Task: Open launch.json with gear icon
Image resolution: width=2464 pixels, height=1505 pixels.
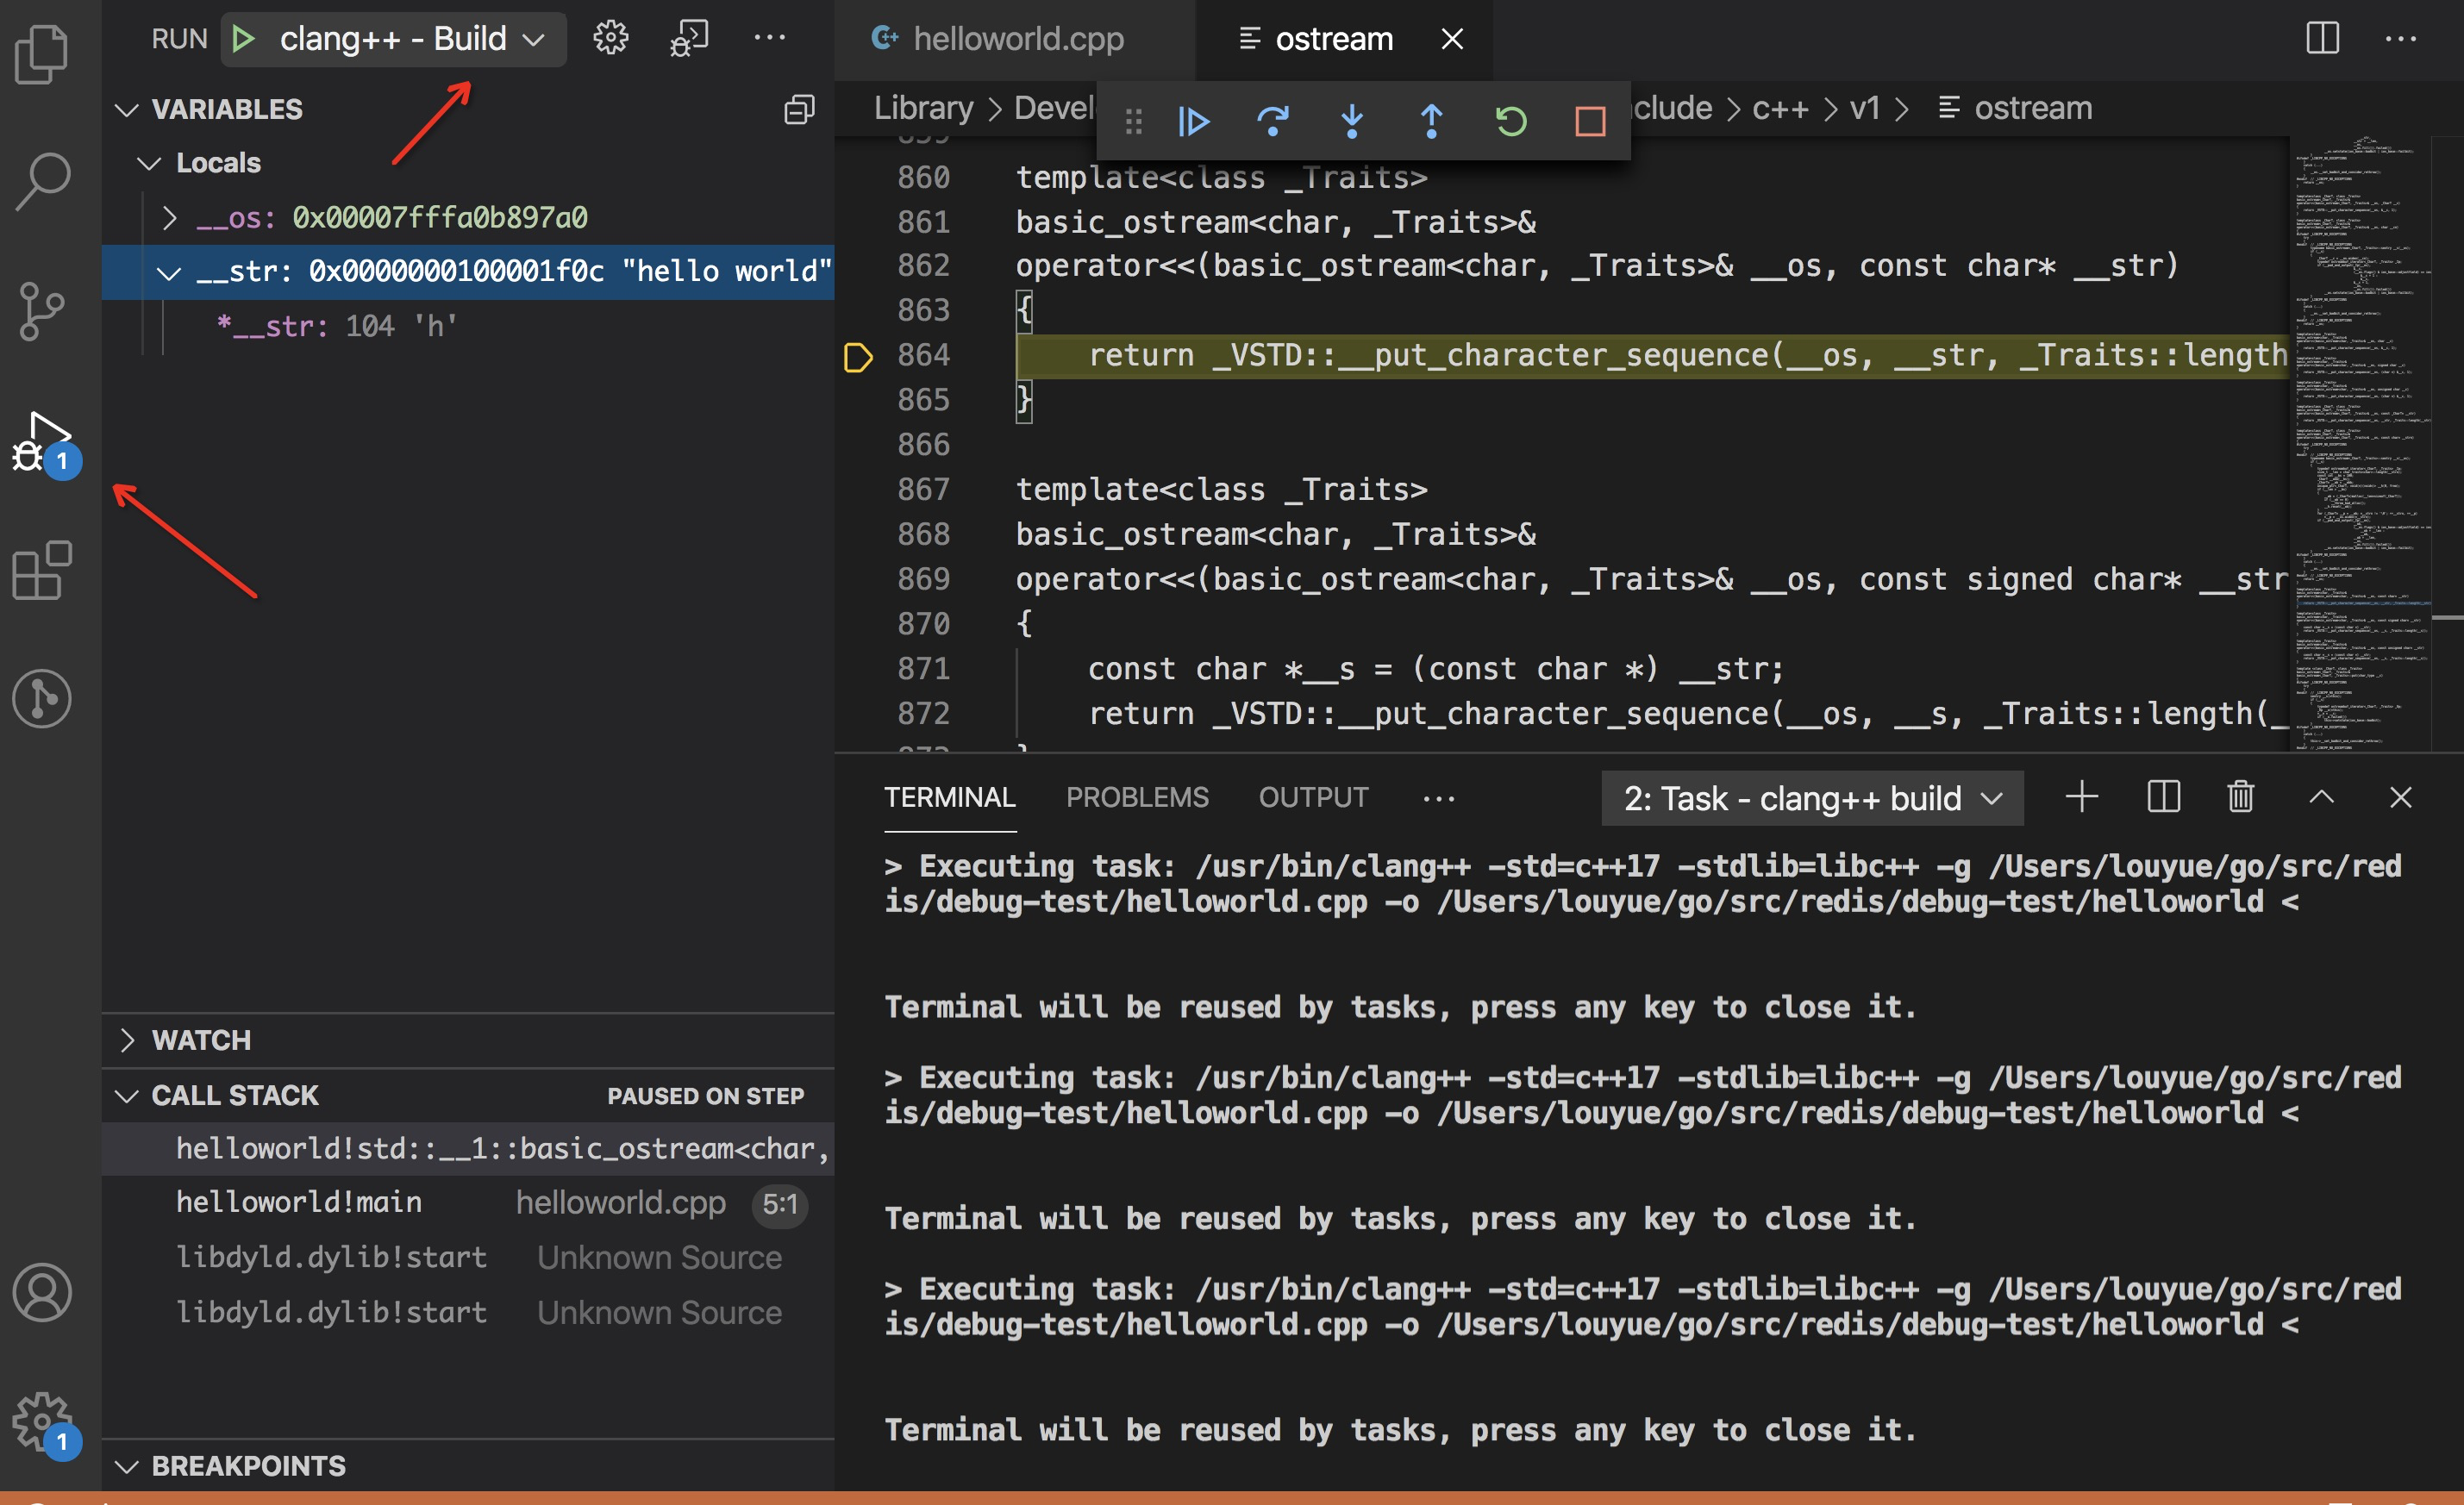Action: point(610,39)
